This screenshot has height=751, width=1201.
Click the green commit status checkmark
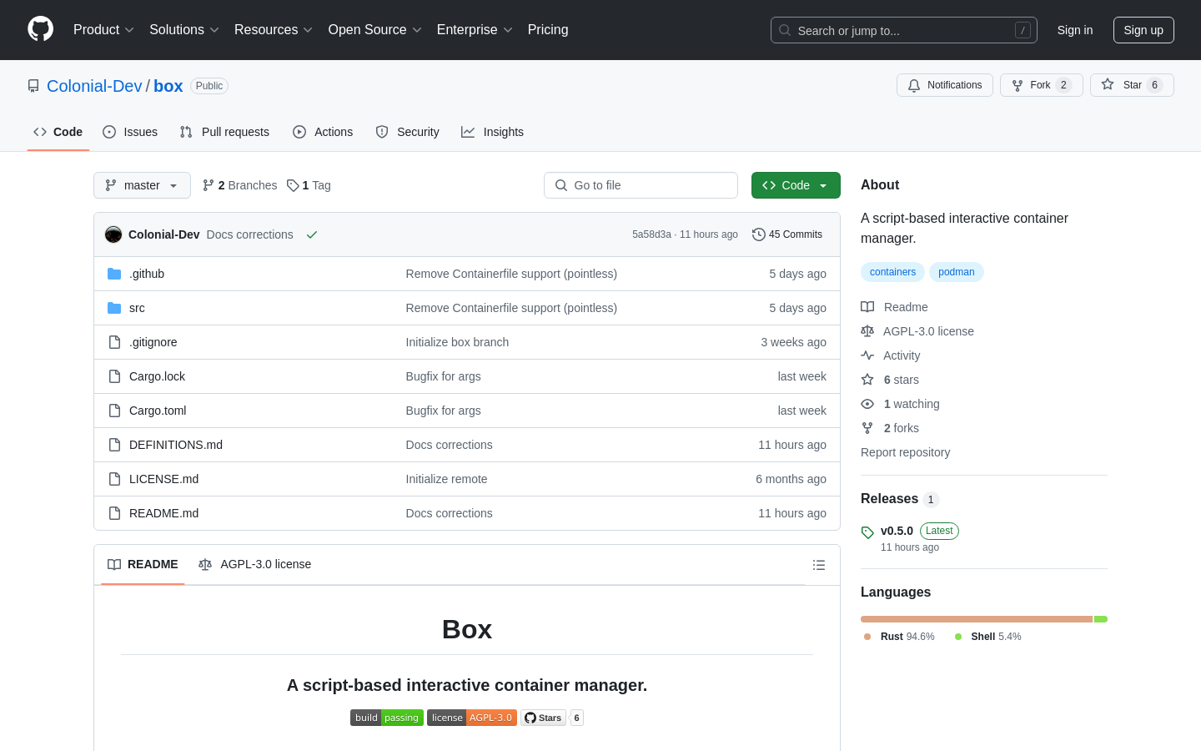tap(312, 234)
